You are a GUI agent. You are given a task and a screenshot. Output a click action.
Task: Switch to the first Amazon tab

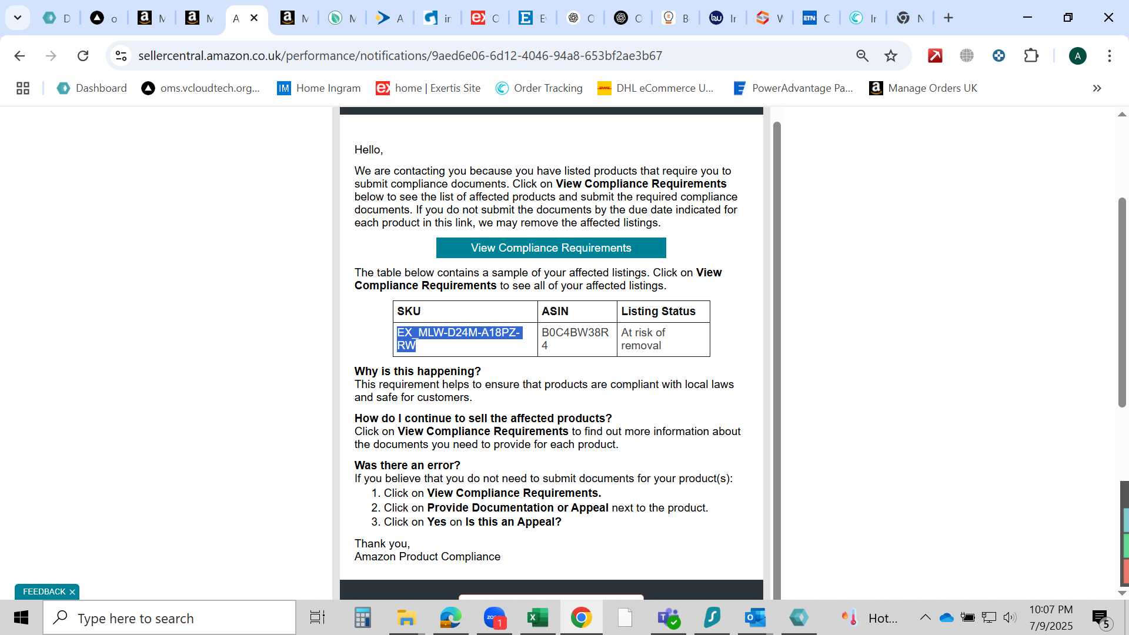coord(152,18)
